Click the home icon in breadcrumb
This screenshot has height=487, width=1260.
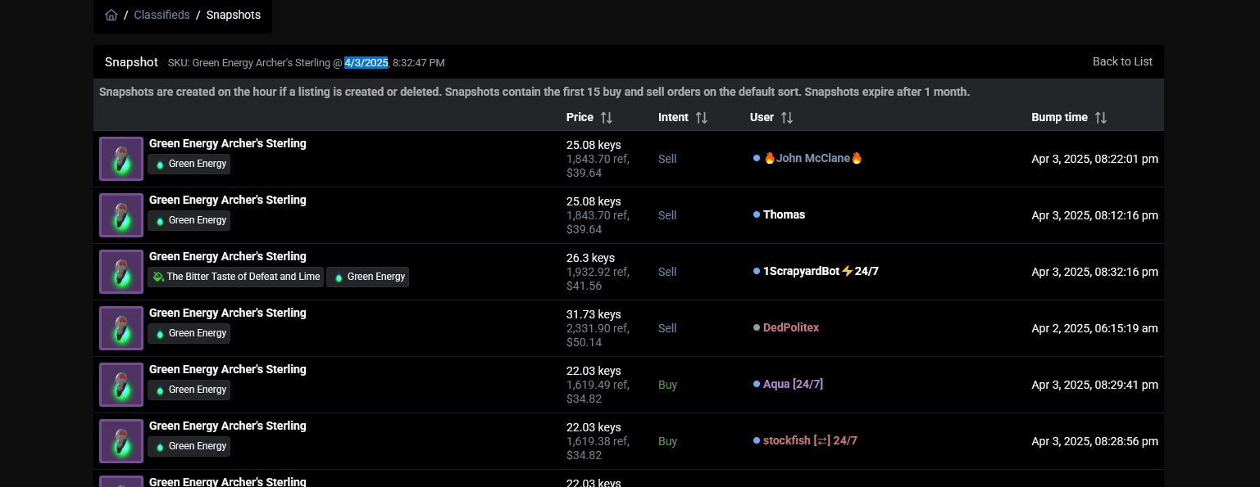(x=111, y=15)
